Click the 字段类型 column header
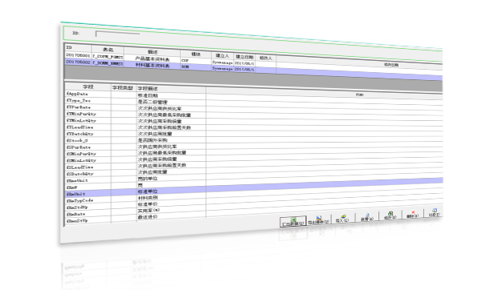The height and width of the screenshot is (290, 482). [x=124, y=87]
